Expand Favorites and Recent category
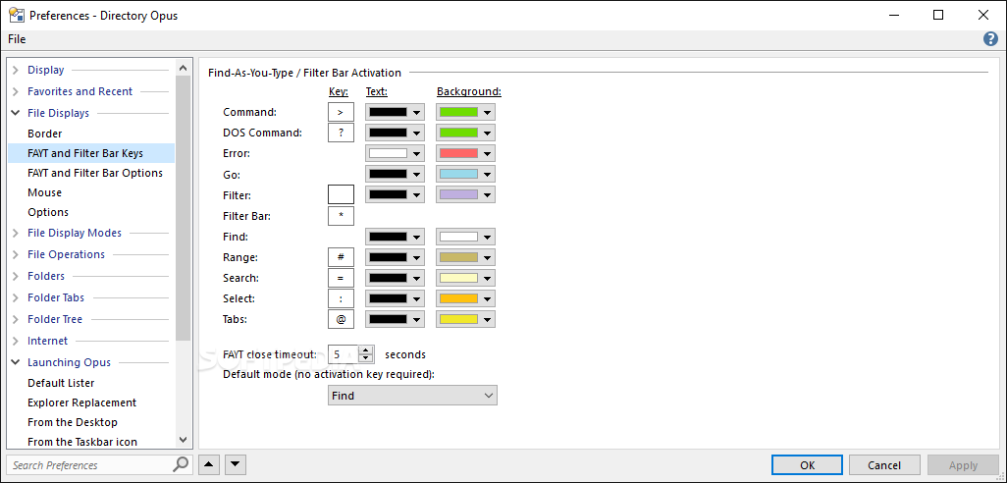 pos(16,92)
